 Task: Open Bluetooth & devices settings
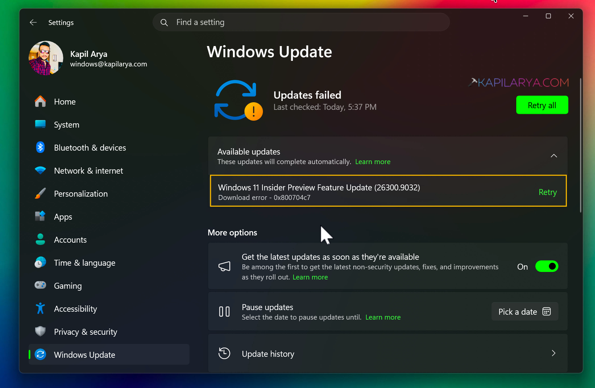click(x=109, y=148)
